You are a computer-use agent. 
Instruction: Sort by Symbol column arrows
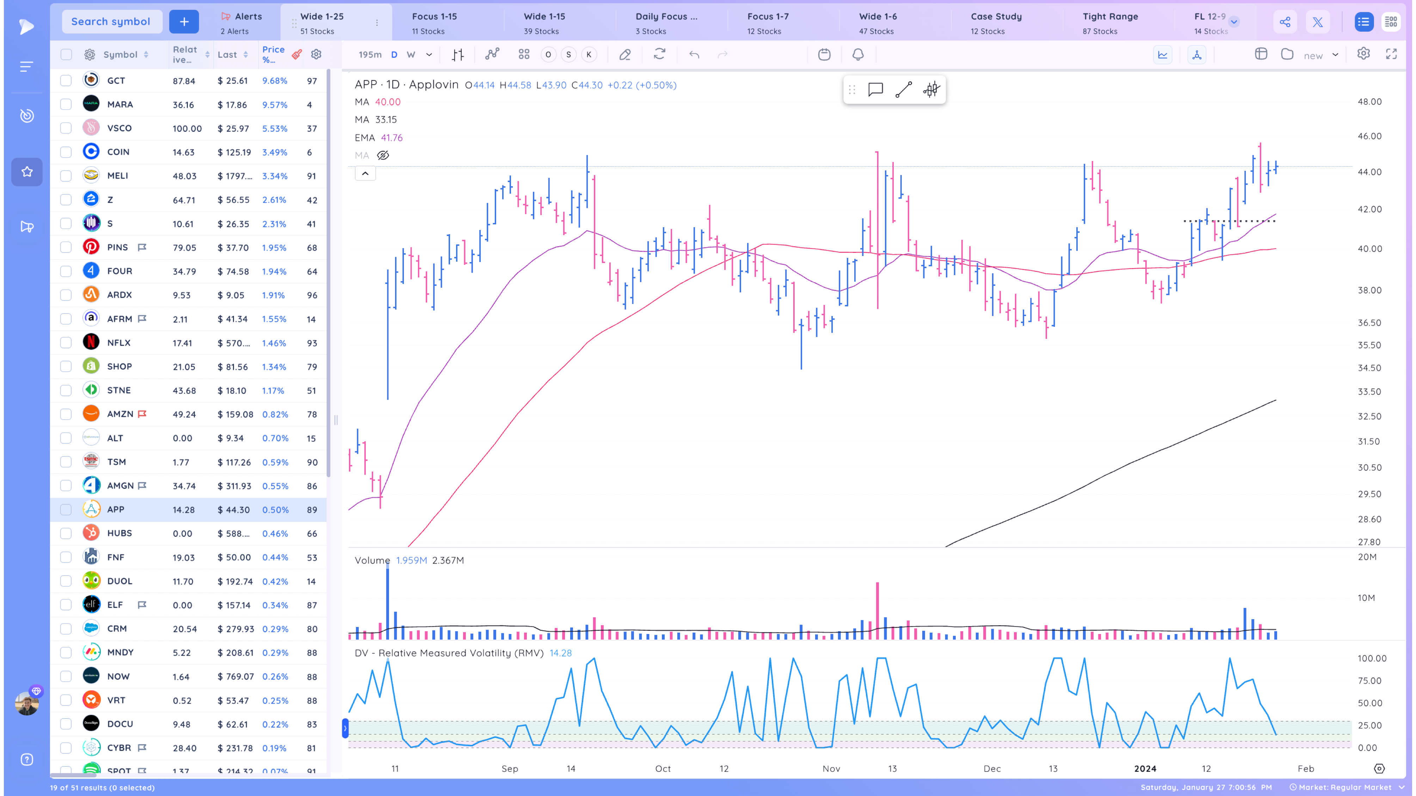(146, 54)
